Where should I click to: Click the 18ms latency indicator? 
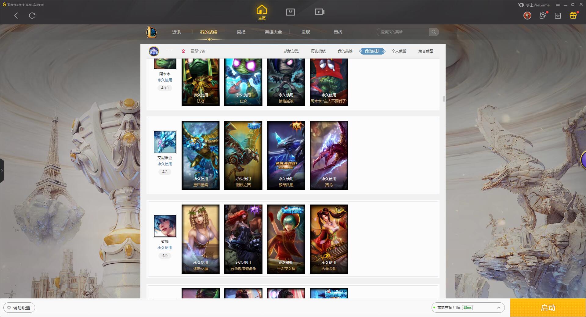[467, 308]
